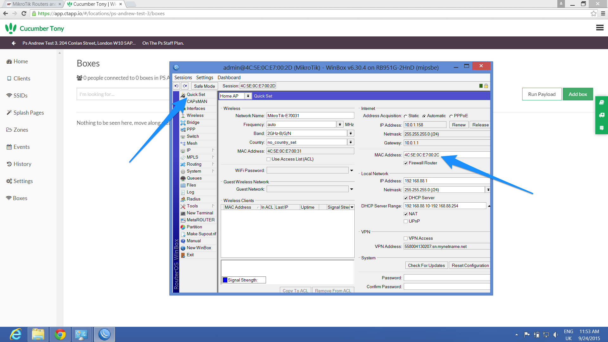This screenshot has height=342, width=608.
Task: Bookmark the page with star icon
Action: (593, 13)
